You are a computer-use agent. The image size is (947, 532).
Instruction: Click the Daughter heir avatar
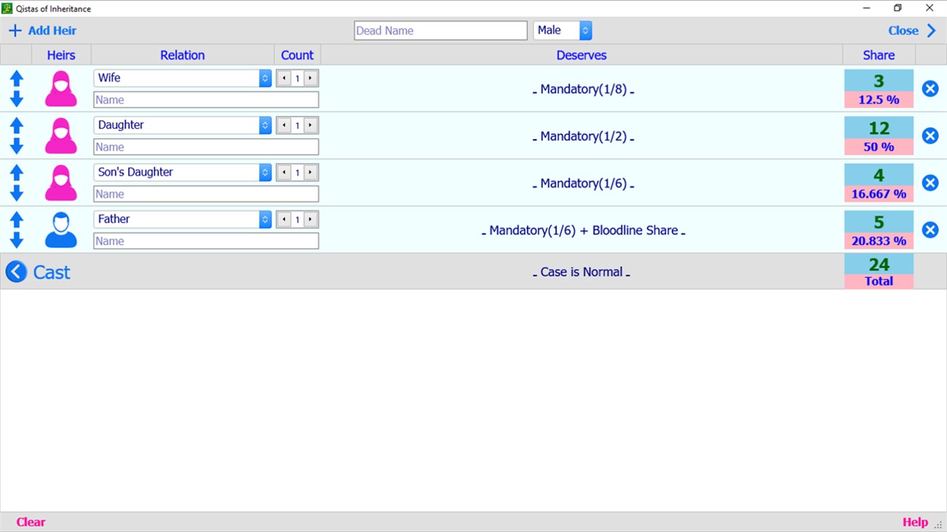tap(60, 135)
